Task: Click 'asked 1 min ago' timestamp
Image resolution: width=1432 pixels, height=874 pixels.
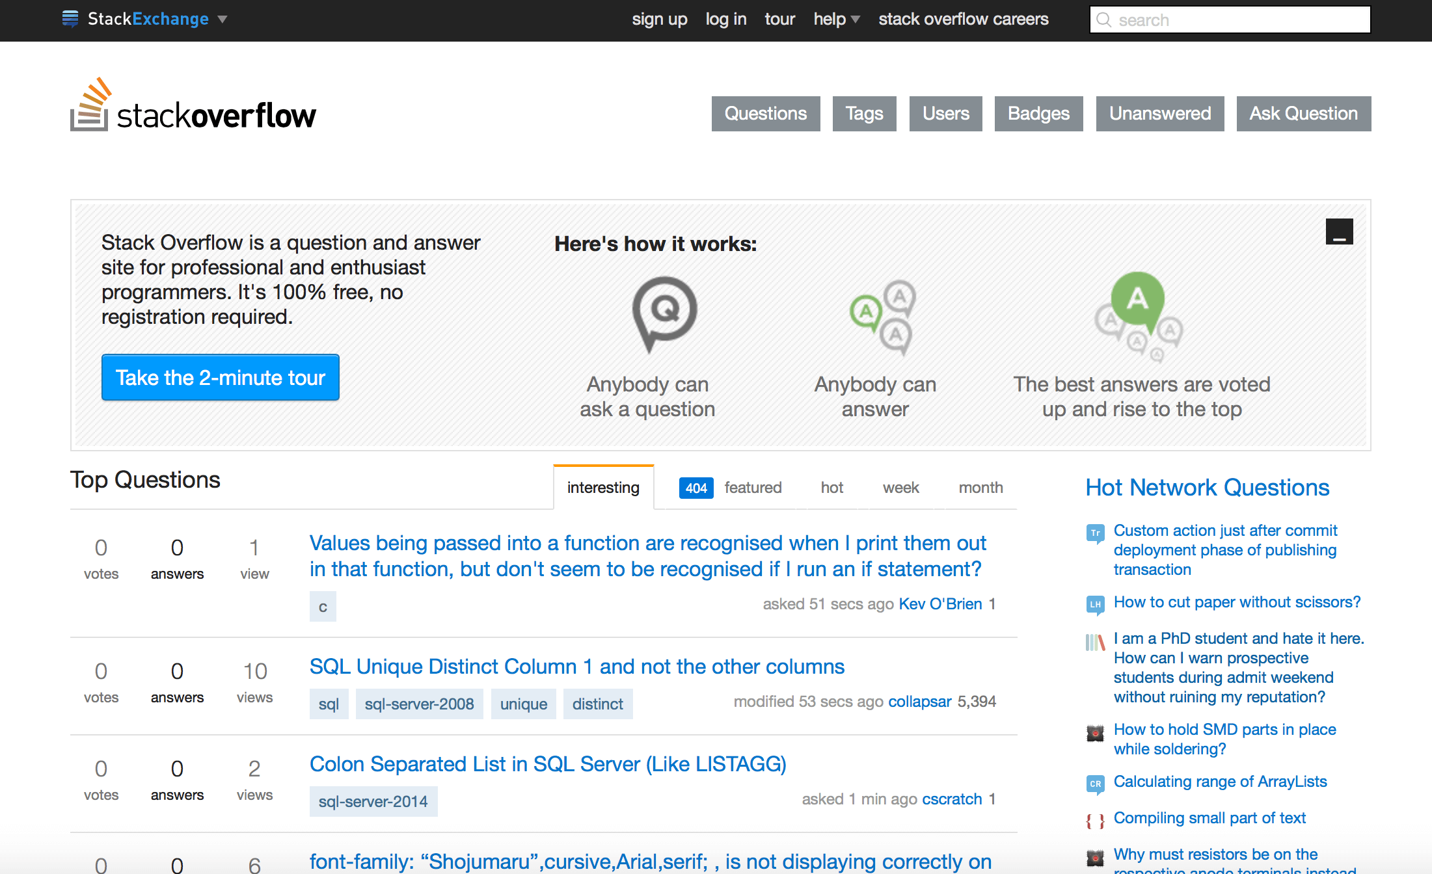Action: point(859,799)
